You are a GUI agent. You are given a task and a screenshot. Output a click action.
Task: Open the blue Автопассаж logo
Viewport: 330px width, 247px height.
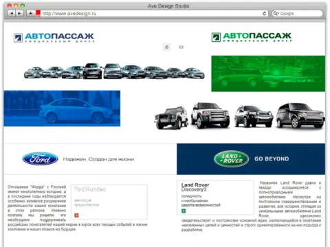coord(54,38)
